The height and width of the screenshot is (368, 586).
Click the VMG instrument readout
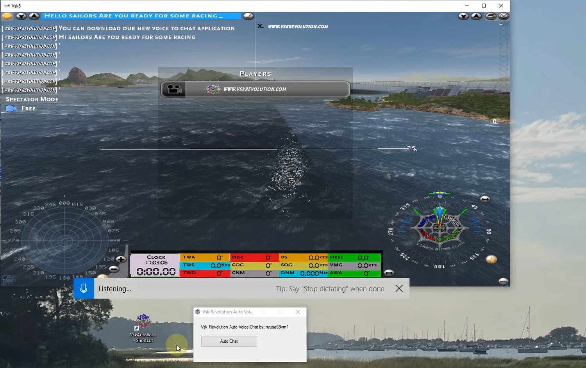354,265
